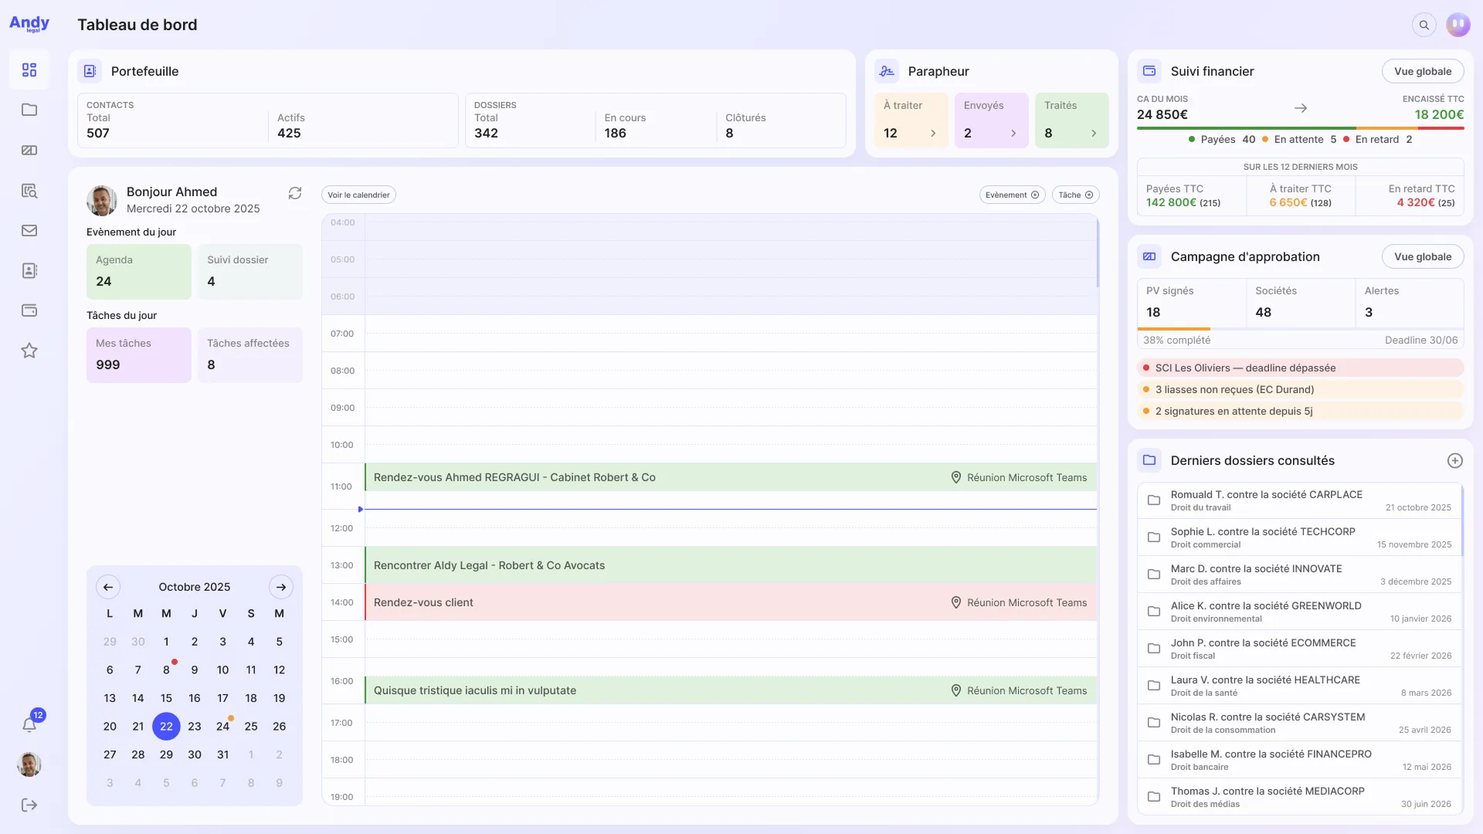
Task: Open the Rendez-vous client event at 14:00
Action: click(731, 602)
